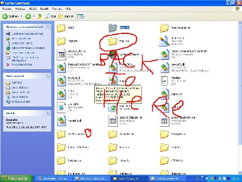Select the Map folder circled in red
The image size is (242, 182).
point(119,41)
